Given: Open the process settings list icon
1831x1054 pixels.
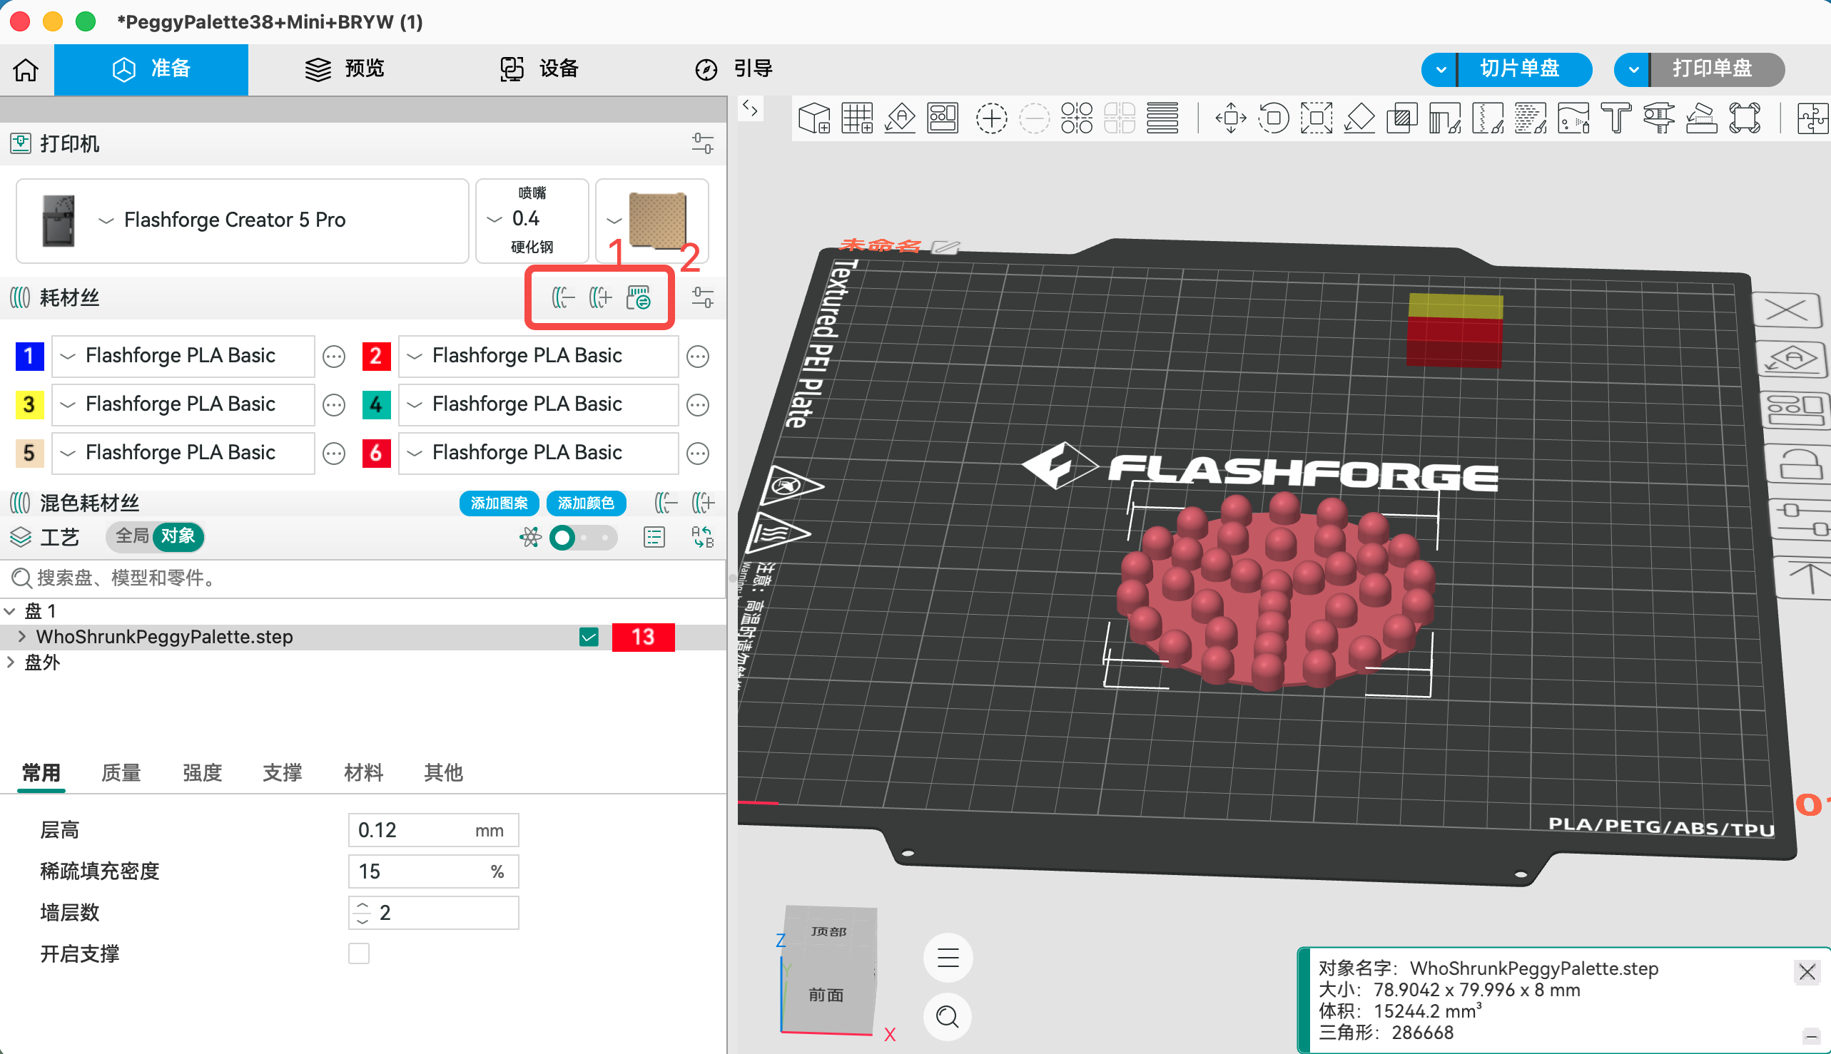Looking at the screenshot, I should (x=654, y=537).
